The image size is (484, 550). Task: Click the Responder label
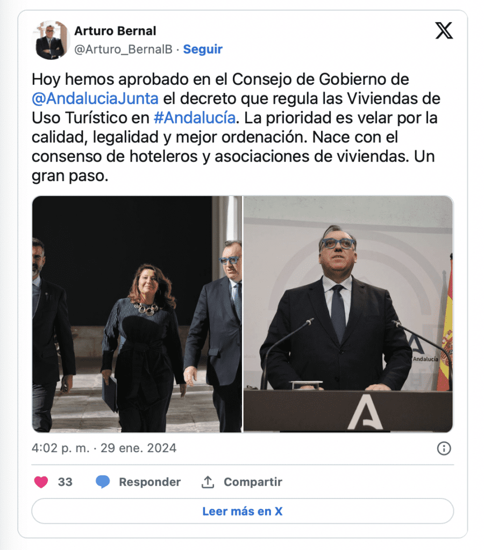point(150,482)
